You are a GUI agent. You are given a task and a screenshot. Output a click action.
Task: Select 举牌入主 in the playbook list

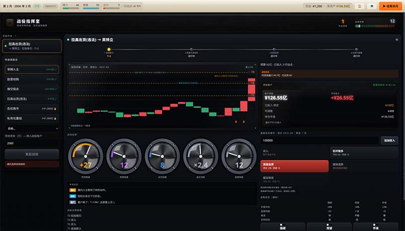tap(32, 70)
